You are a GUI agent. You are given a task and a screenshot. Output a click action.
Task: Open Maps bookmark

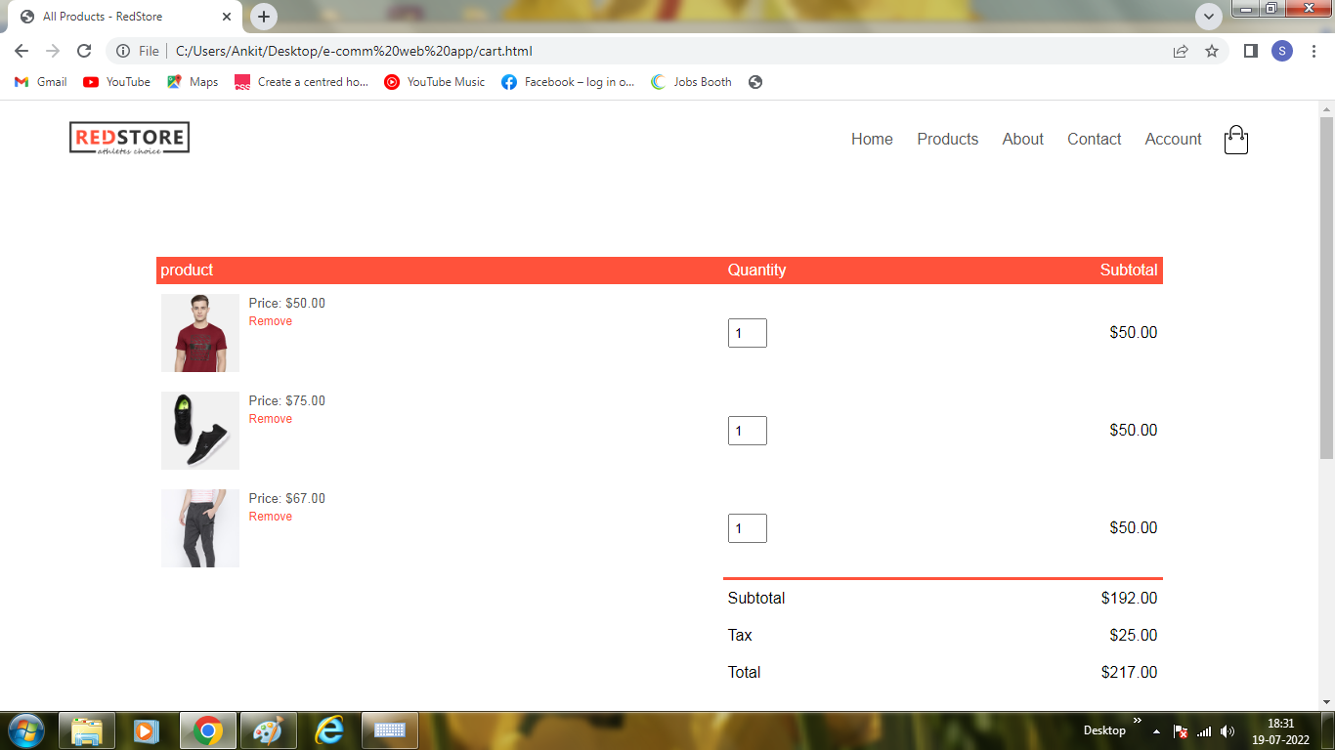coord(193,82)
